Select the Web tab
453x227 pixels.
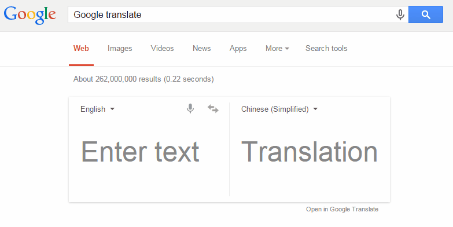click(x=81, y=48)
